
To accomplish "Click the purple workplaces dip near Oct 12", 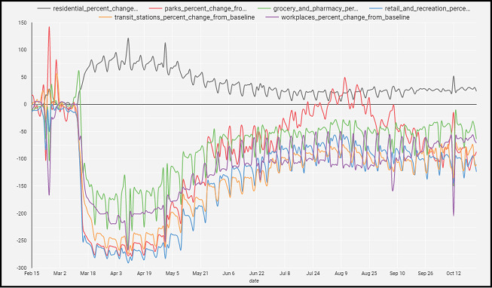I will [454, 215].
